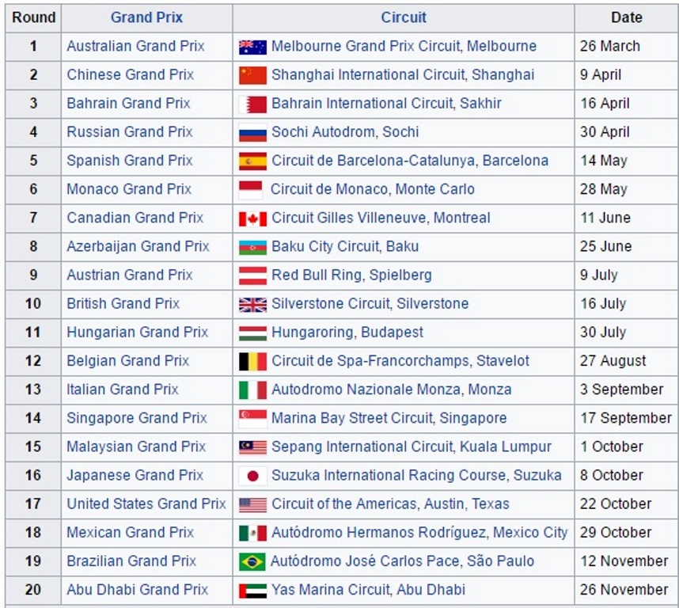The width and height of the screenshot is (679, 608).
Task: Click the Bahrain flag icon
Action: 252,104
